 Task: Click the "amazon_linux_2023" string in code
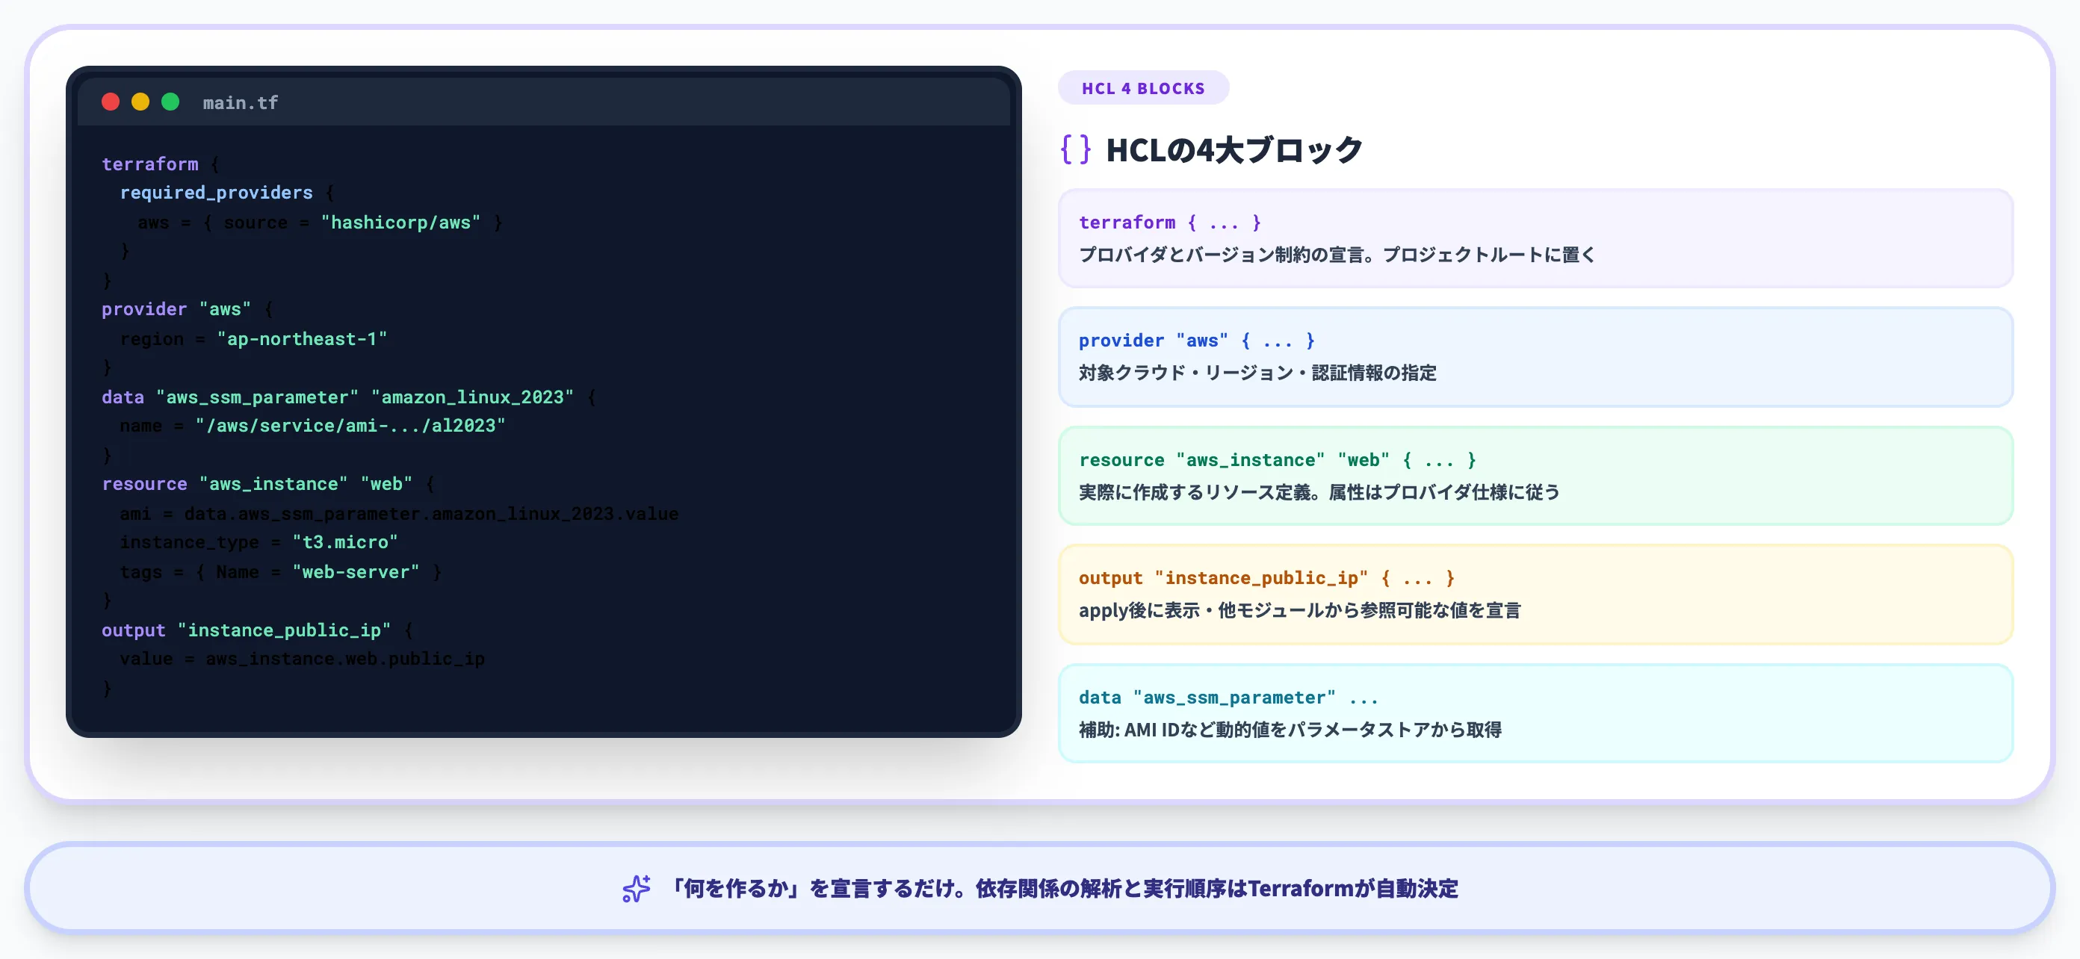pos(472,397)
